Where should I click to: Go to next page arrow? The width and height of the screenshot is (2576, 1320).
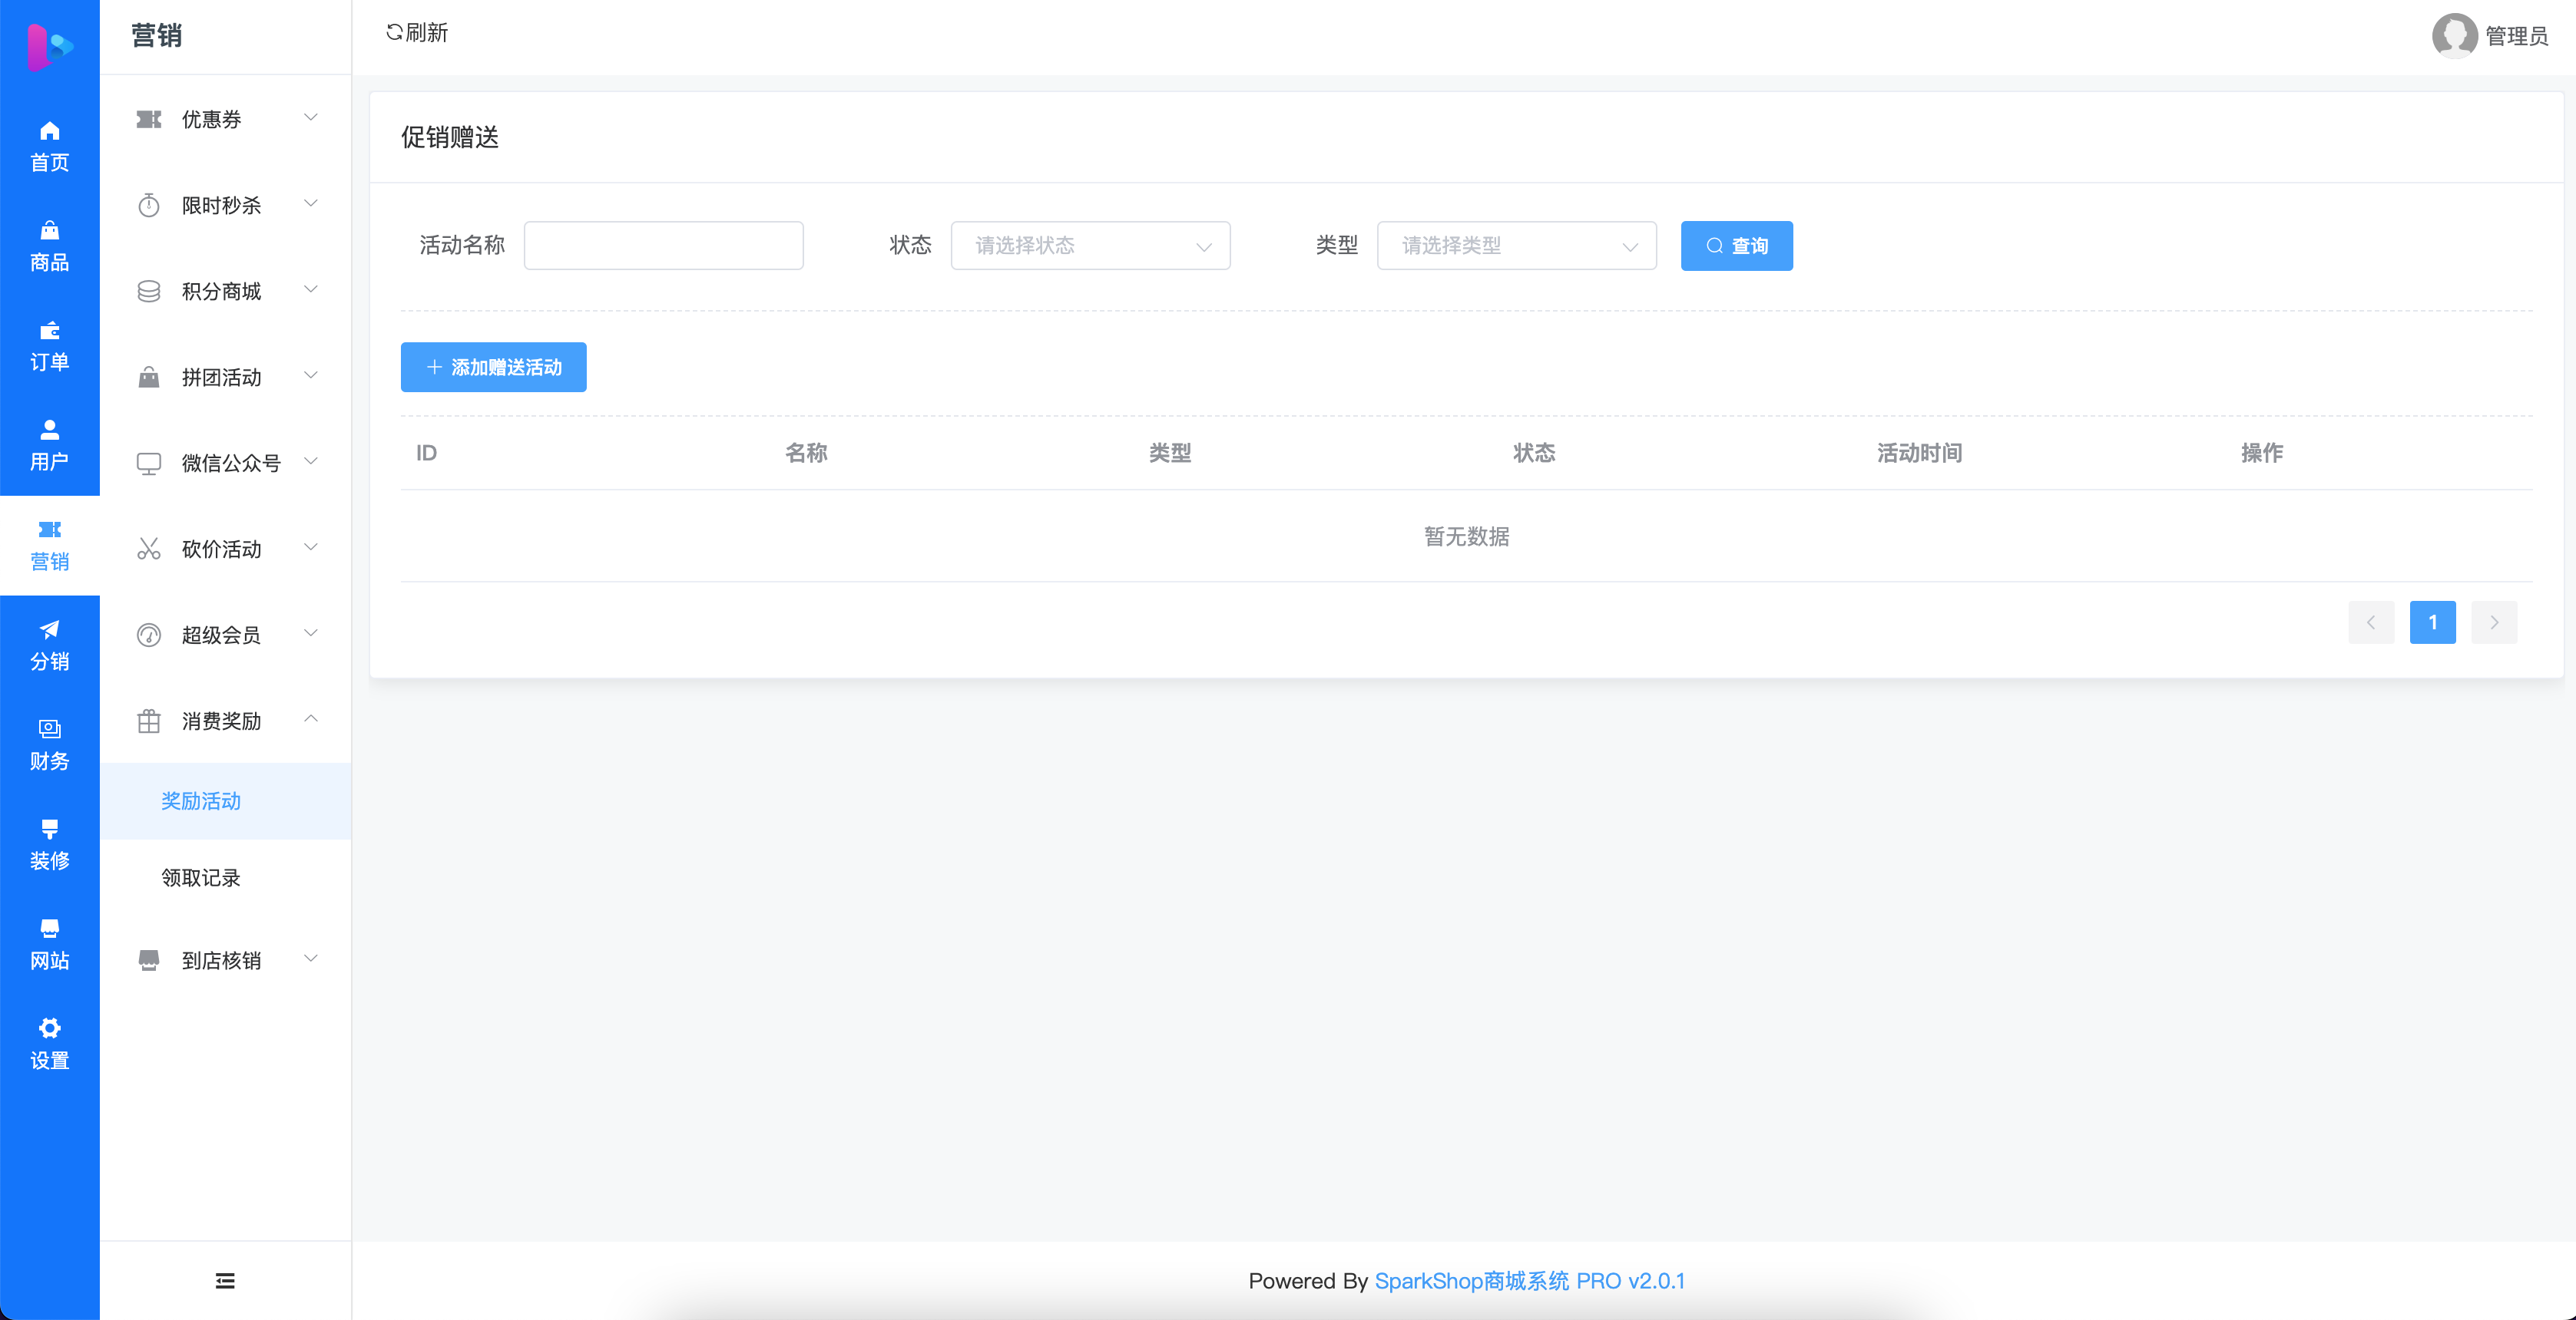tap(2494, 622)
